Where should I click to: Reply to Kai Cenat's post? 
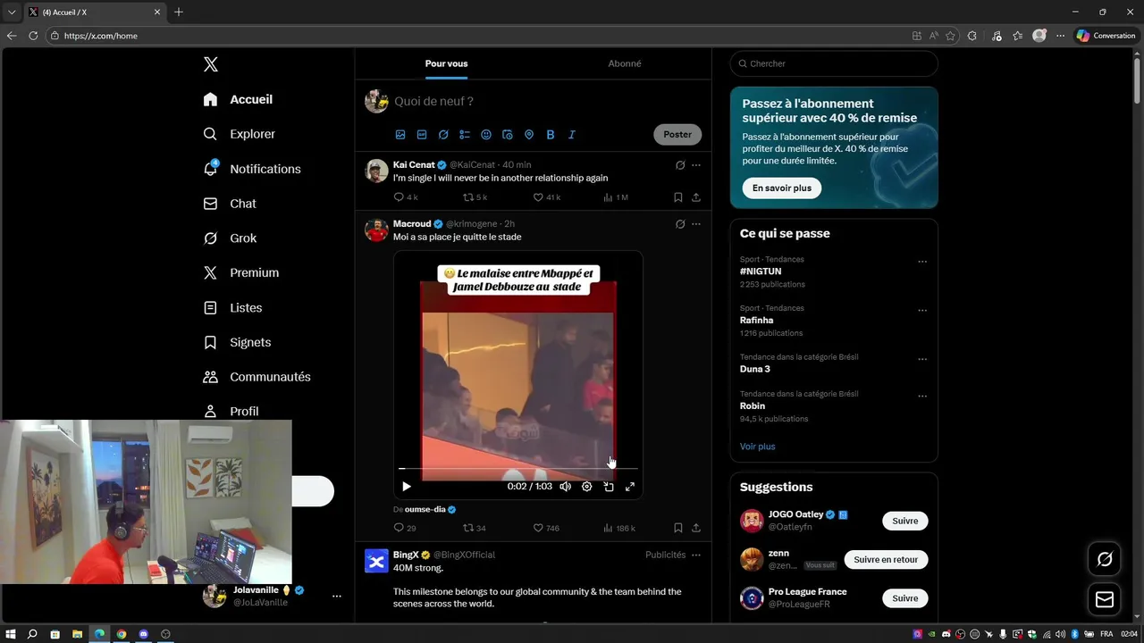(x=405, y=197)
